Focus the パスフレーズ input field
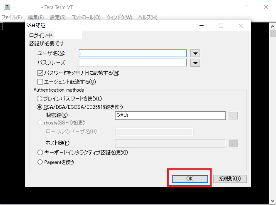The height and width of the screenshot is (205, 276). (133, 63)
